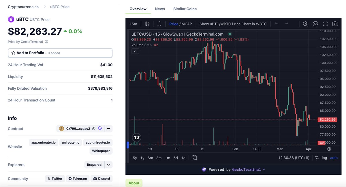Open the go-to-date calendar icon
346x187 pixels.
click(194, 158)
